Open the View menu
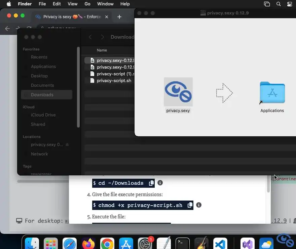Image resolution: width=296 pixels, height=249 pixels. tap(73, 4)
